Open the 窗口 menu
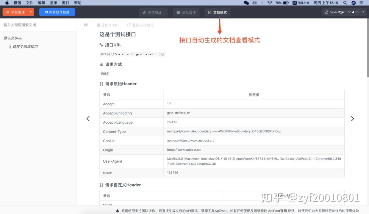 pos(66,3)
